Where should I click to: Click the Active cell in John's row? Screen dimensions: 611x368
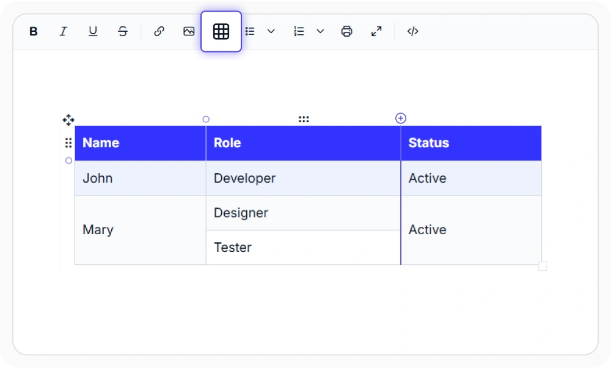[x=471, y=178]
